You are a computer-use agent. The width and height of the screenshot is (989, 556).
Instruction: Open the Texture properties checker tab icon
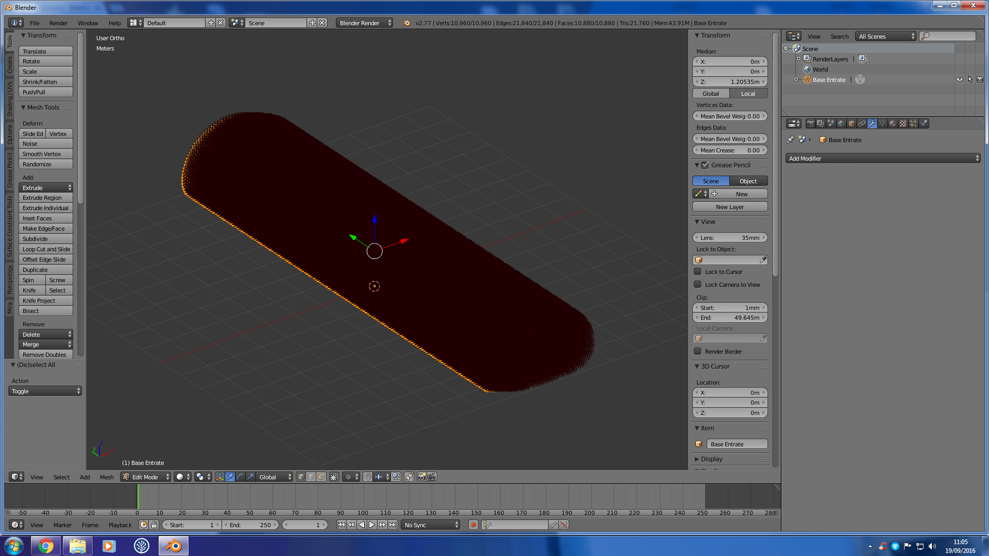[x=903, y=124]
